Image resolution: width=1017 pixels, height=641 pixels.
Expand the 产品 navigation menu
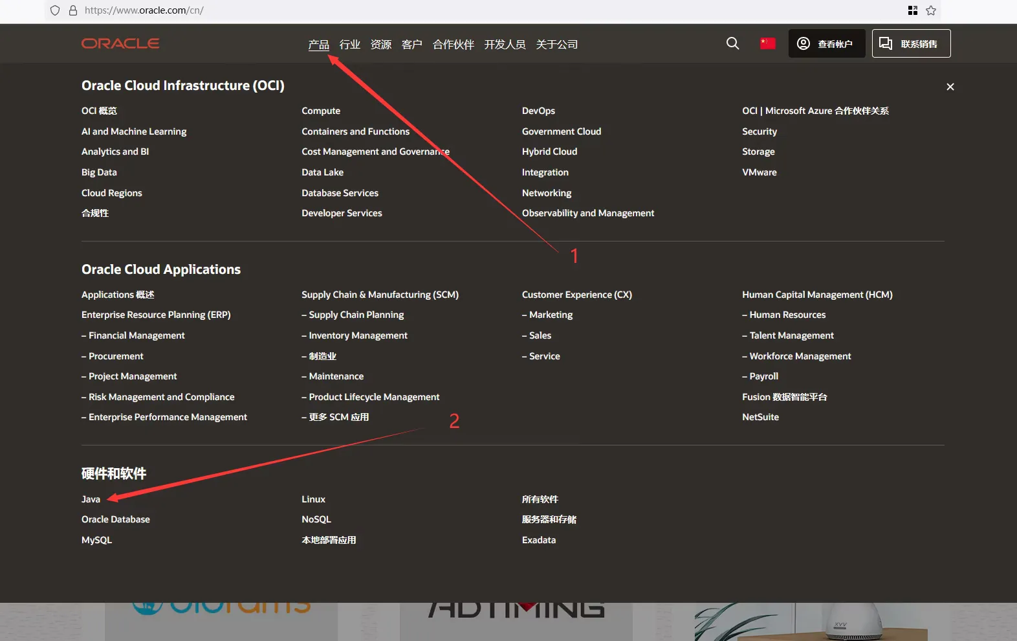click(x=318, y=45)
